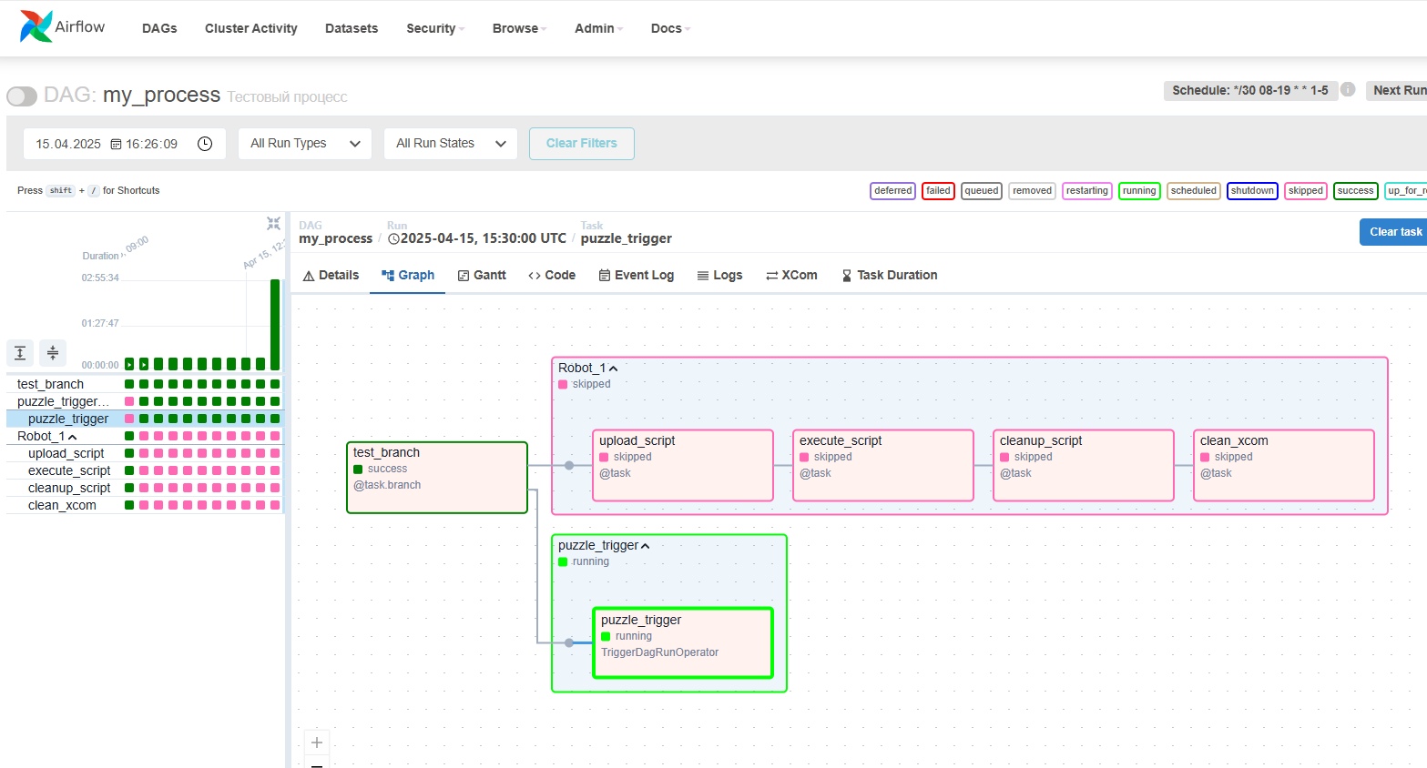Open the All Run Types dropdown
This screenshot has width=1427, height=768.
(305, 144)
